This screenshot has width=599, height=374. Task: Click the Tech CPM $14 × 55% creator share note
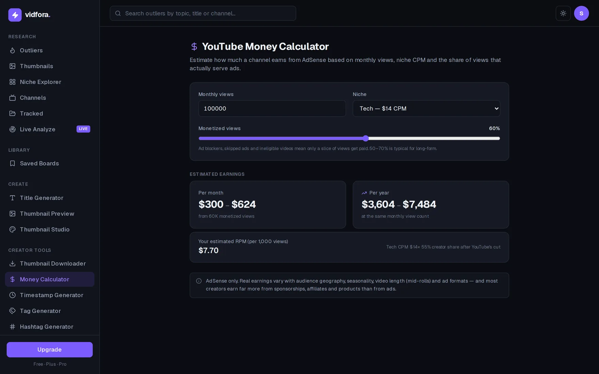(443, 247)
